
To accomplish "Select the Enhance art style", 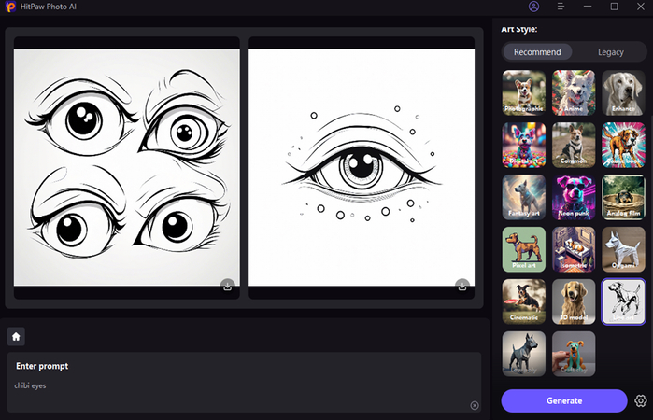I will point(623,92).
